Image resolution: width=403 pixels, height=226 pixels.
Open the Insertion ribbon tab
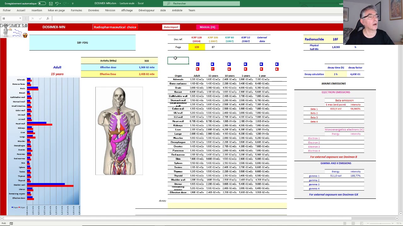(37, 10)
